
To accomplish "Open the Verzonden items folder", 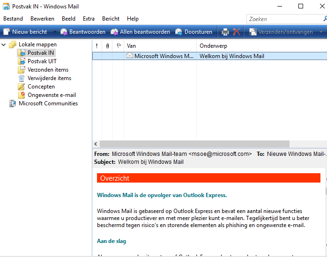I will pos(48,70).
